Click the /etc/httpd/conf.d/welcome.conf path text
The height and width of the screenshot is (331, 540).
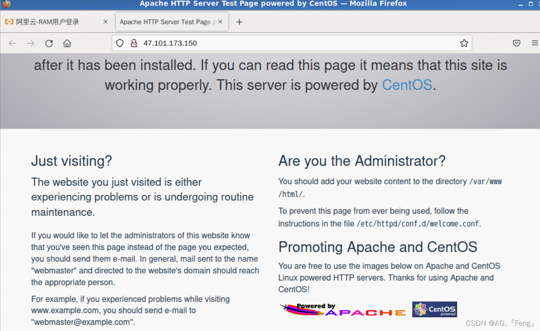[x=418, y=224]
